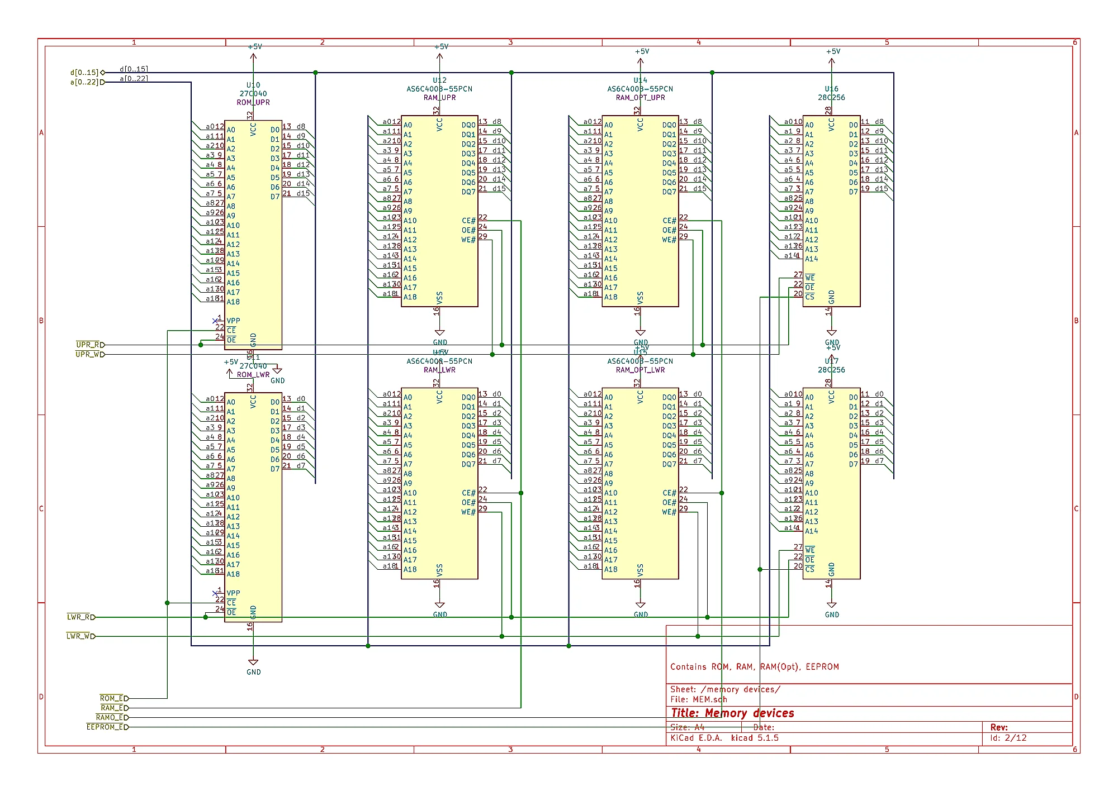Click the RAM_OPT_UPR chip symbol
Image resolution: width=1118 pixels, height=791 pixels.
(x=640, y=211)
